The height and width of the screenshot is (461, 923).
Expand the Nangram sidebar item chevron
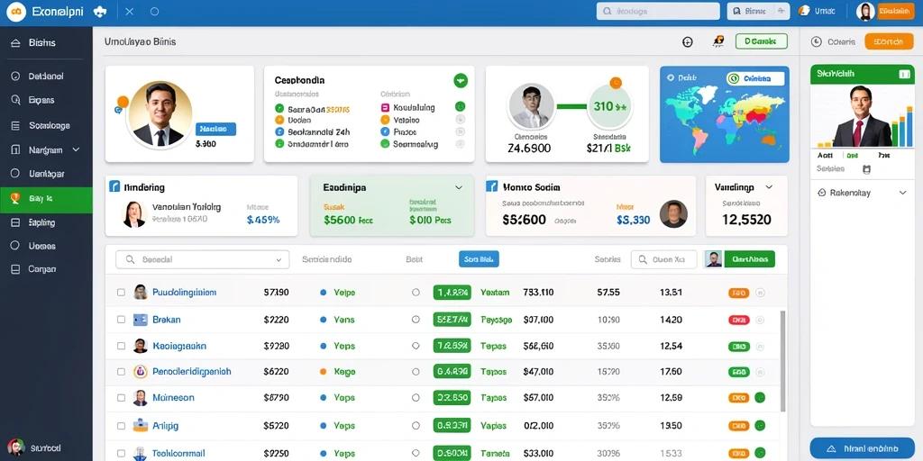tap(76, 150)
